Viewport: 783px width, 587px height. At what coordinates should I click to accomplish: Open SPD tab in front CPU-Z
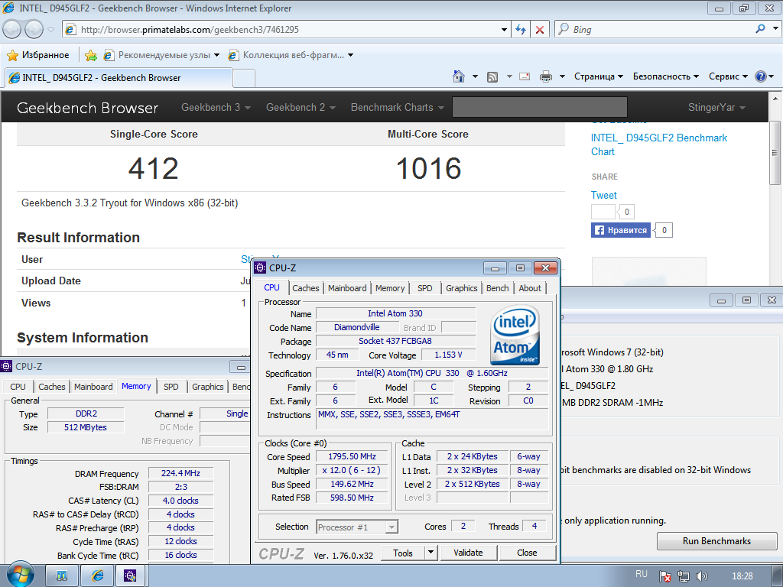[425, 288]
